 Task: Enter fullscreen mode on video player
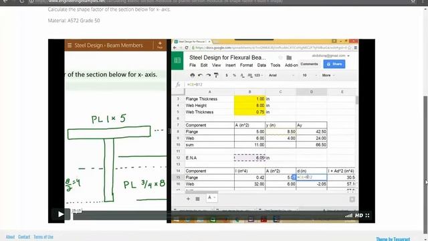(367, 216)
